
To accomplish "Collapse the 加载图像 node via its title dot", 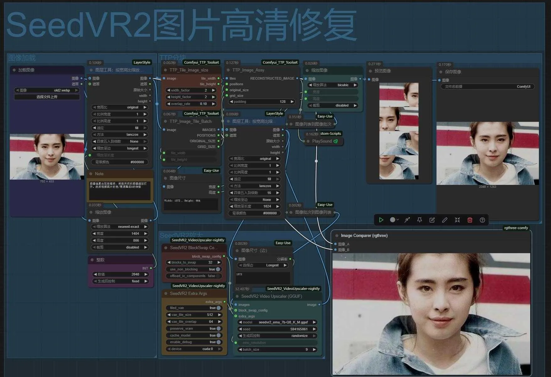I will tap(14, 70).
